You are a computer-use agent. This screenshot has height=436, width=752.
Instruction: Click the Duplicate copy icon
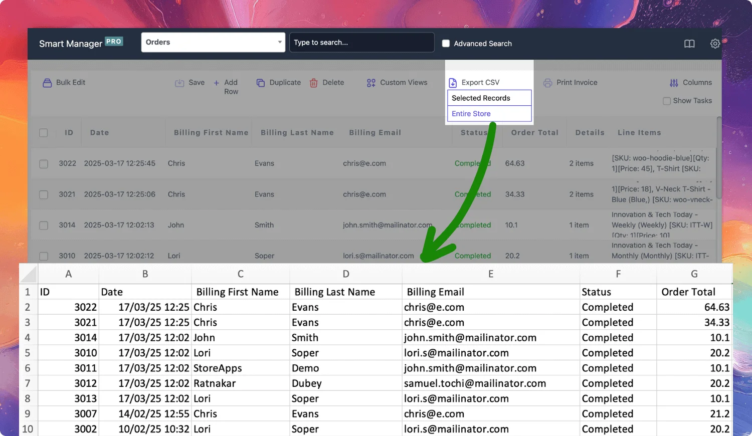coord(261,83)
